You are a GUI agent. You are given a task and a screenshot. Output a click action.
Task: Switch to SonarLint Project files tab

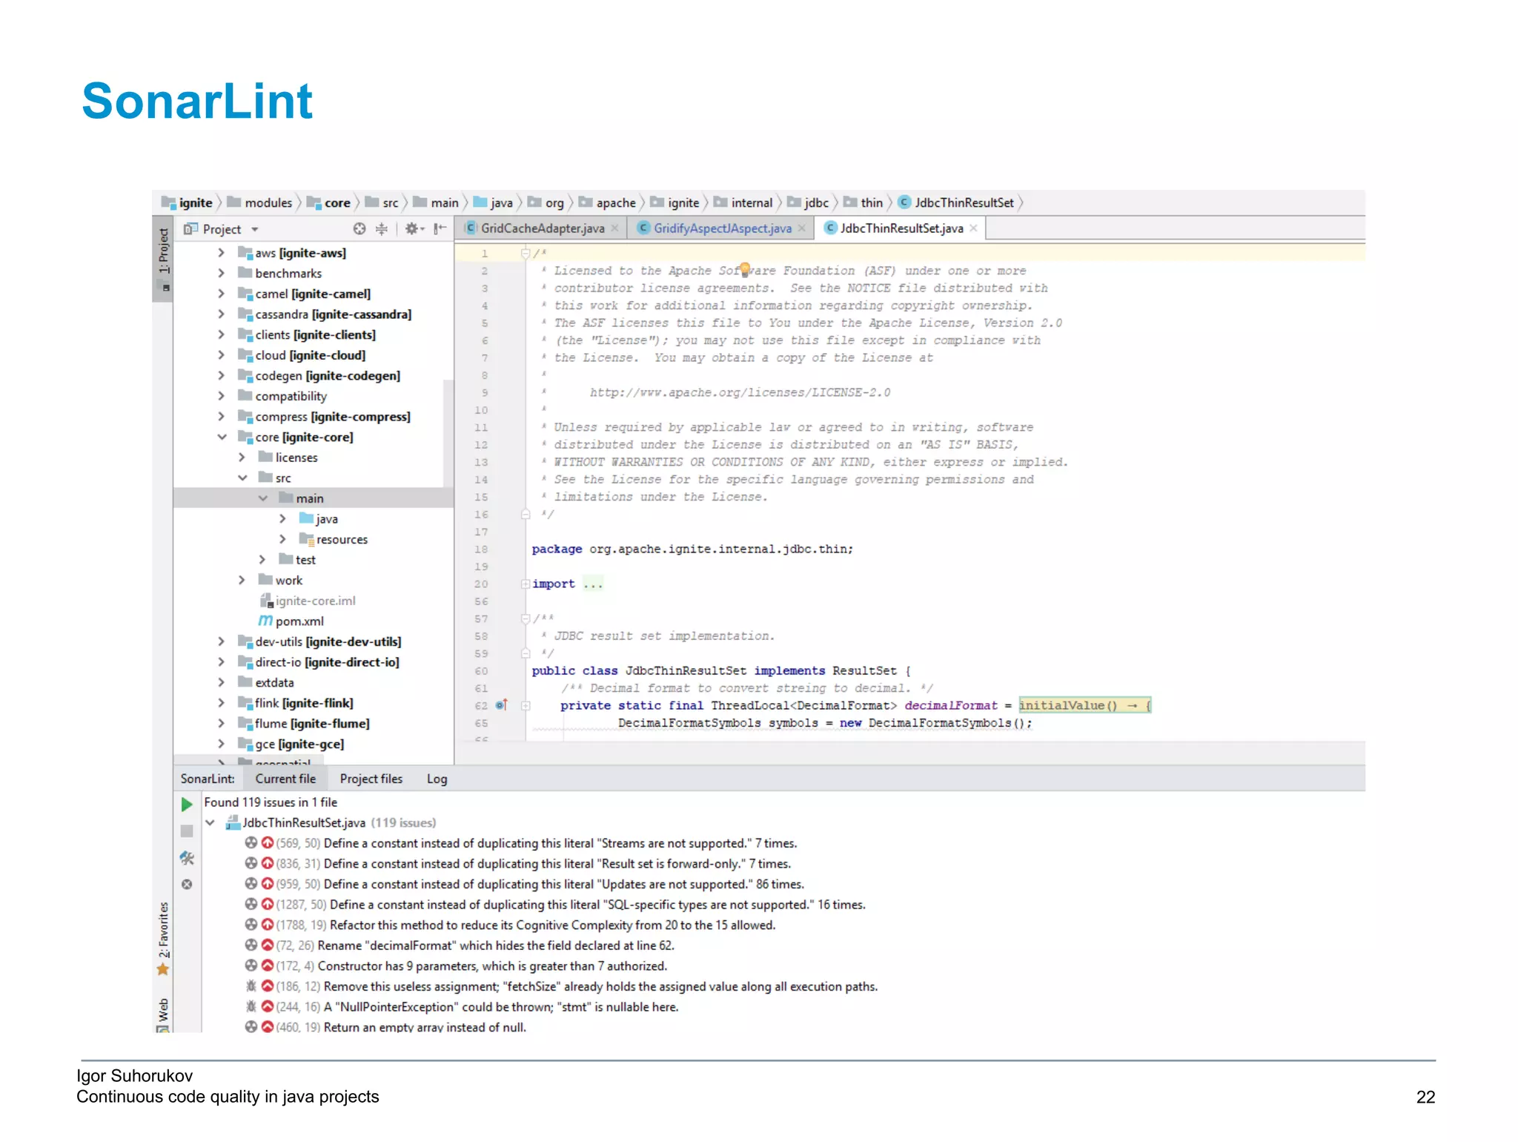tap(371, 779)
